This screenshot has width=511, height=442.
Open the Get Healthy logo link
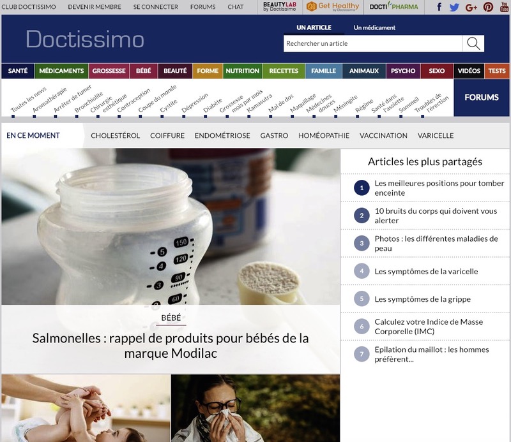333,7
